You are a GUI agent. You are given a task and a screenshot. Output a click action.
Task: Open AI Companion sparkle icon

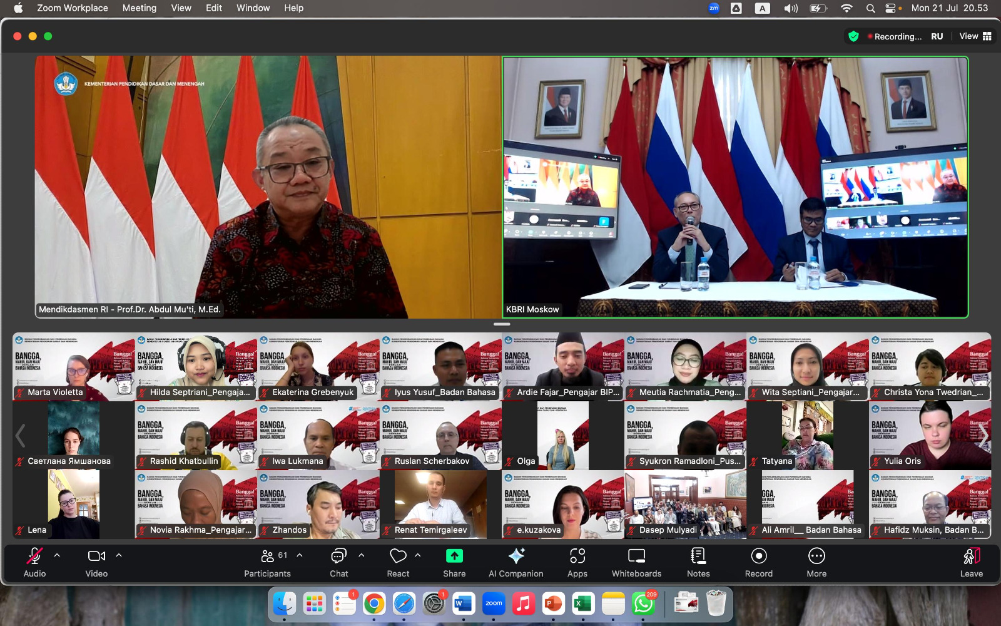click(x=516, y=557)
